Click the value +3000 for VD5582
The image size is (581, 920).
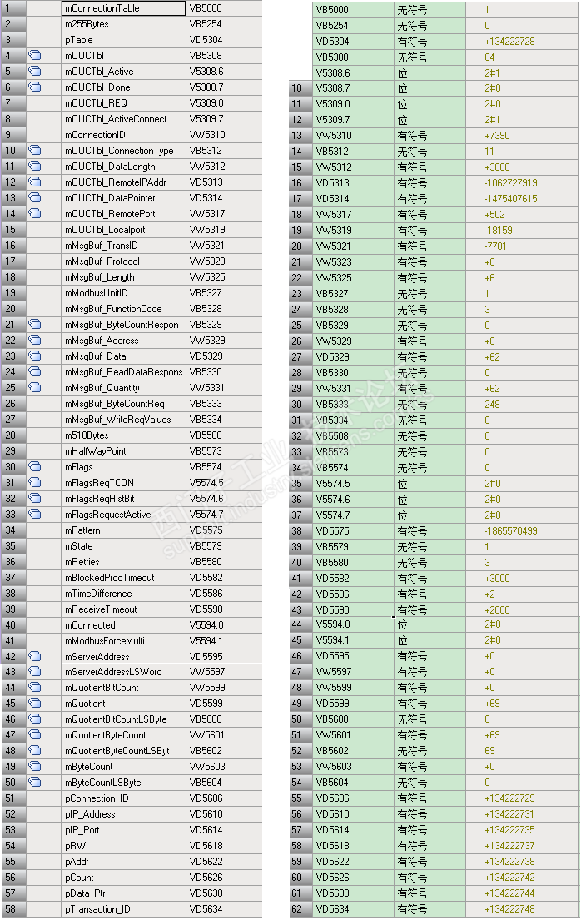pyautogui.click(x=497, y=579)
